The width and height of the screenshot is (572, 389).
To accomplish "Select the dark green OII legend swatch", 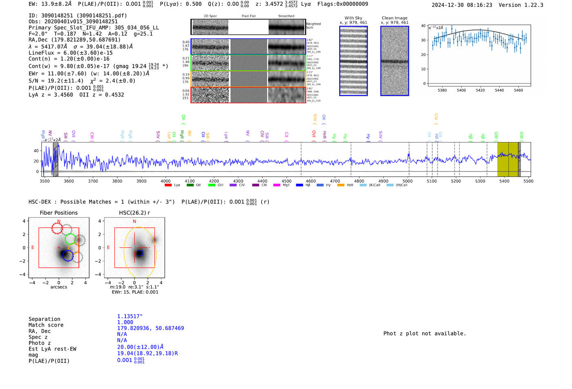I will pyautogui.click(x=190, y=185).
